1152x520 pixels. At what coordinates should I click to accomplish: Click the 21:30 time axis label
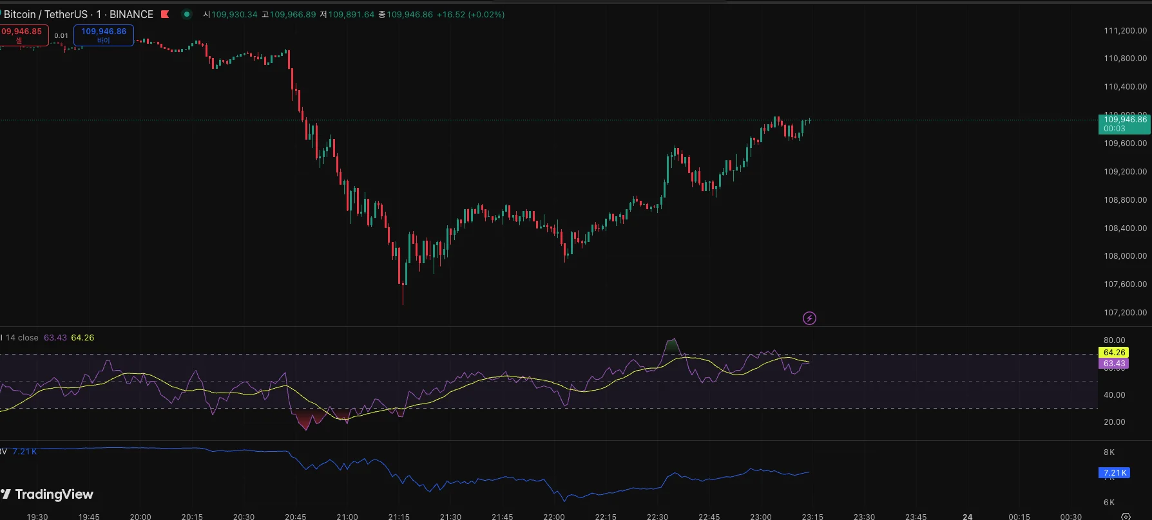tap(450, 517)
